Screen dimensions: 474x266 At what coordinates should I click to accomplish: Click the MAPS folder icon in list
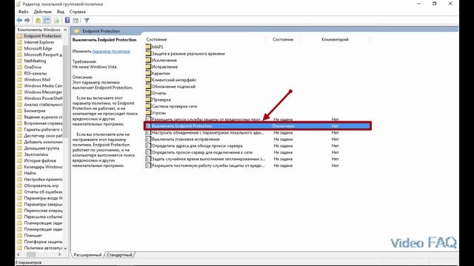click(x=148, y=47)
